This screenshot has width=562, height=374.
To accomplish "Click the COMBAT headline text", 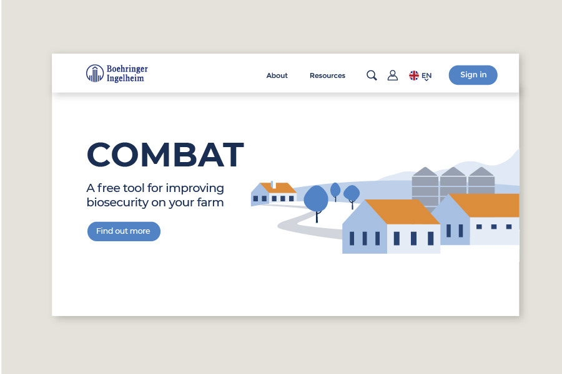I will pyautogui.click(x=165, y=155).
